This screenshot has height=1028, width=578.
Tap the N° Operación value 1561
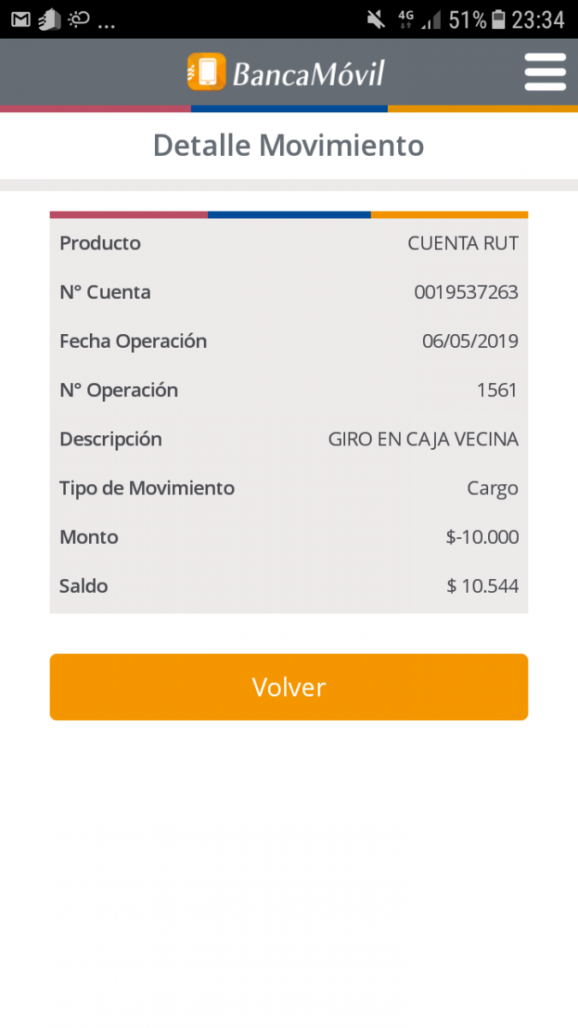[498, 391]
